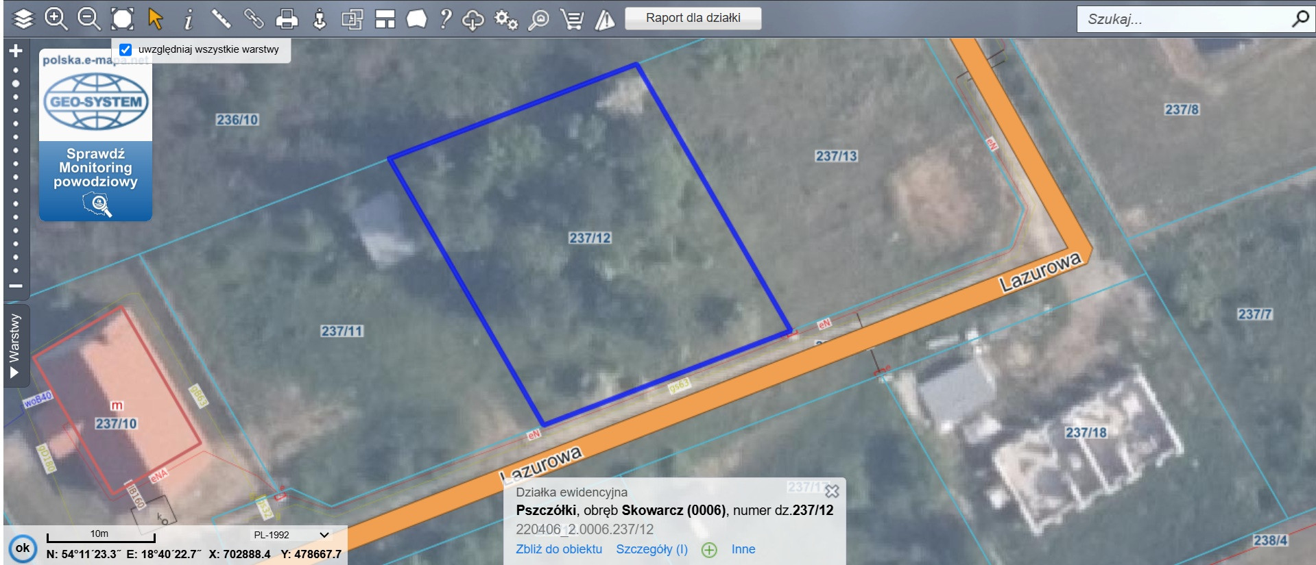
Task: Open the 'Inne' menu link
Action: pos(743,549)
